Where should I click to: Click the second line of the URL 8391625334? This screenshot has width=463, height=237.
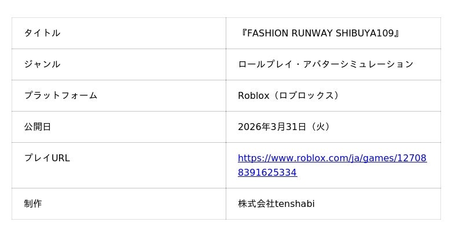(267, 172)
